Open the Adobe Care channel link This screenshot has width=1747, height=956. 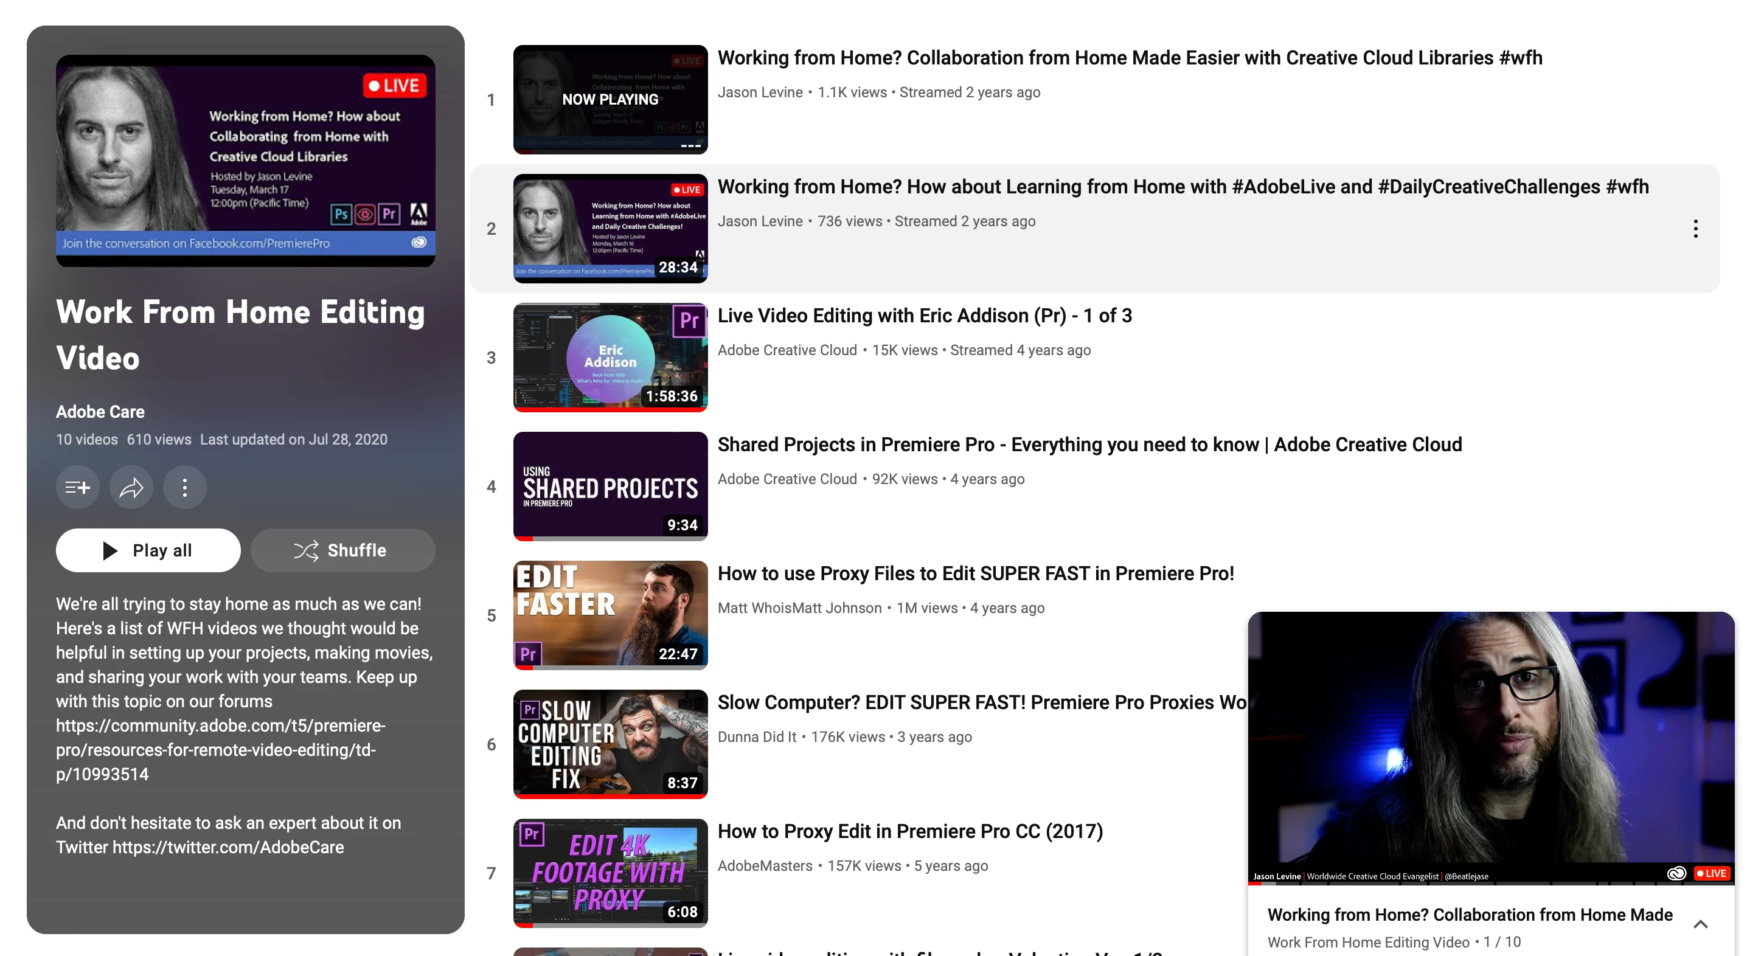[100, 412]
